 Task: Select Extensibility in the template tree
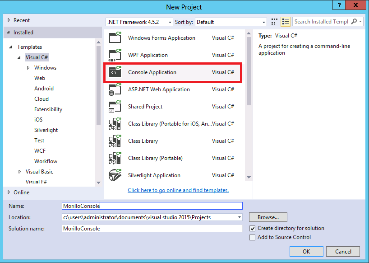pos(48,109)
